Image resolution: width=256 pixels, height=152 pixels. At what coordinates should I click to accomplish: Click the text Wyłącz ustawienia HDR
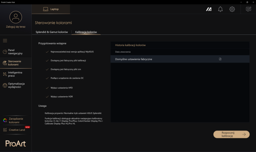[x=62, y=97]
